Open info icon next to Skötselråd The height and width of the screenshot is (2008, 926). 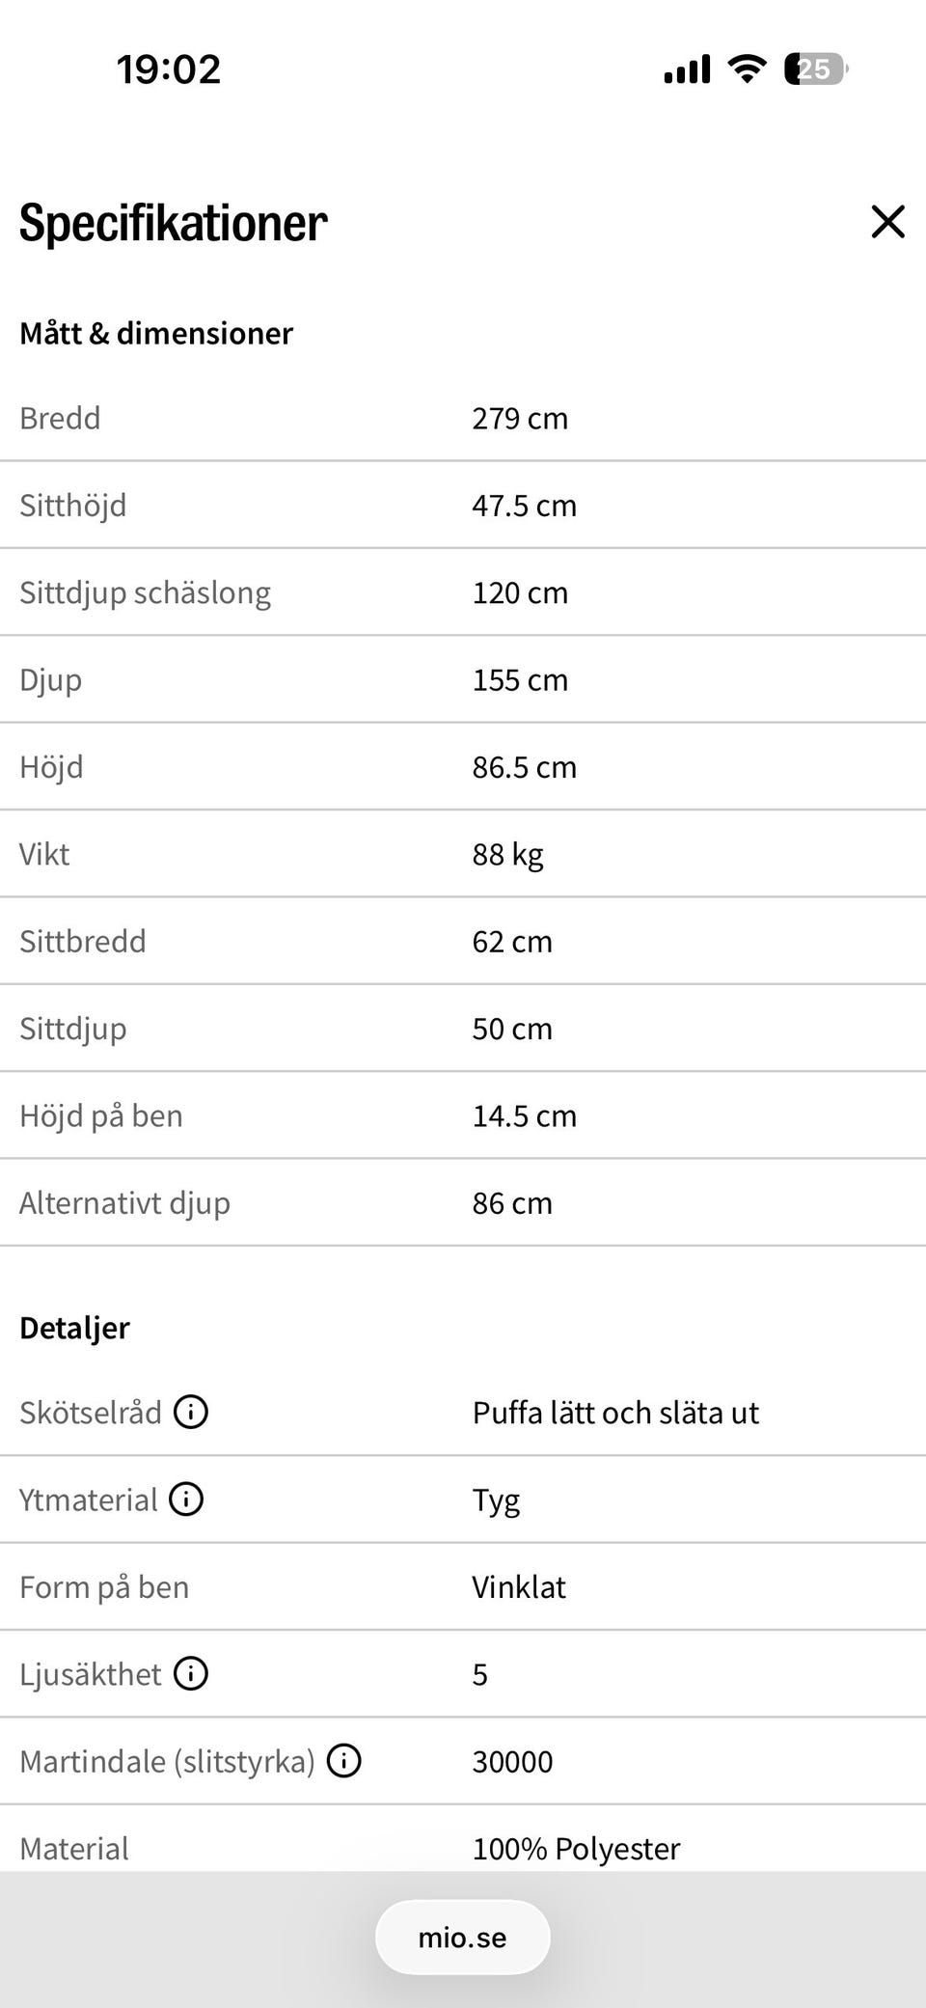click(x=191, y=1412)
